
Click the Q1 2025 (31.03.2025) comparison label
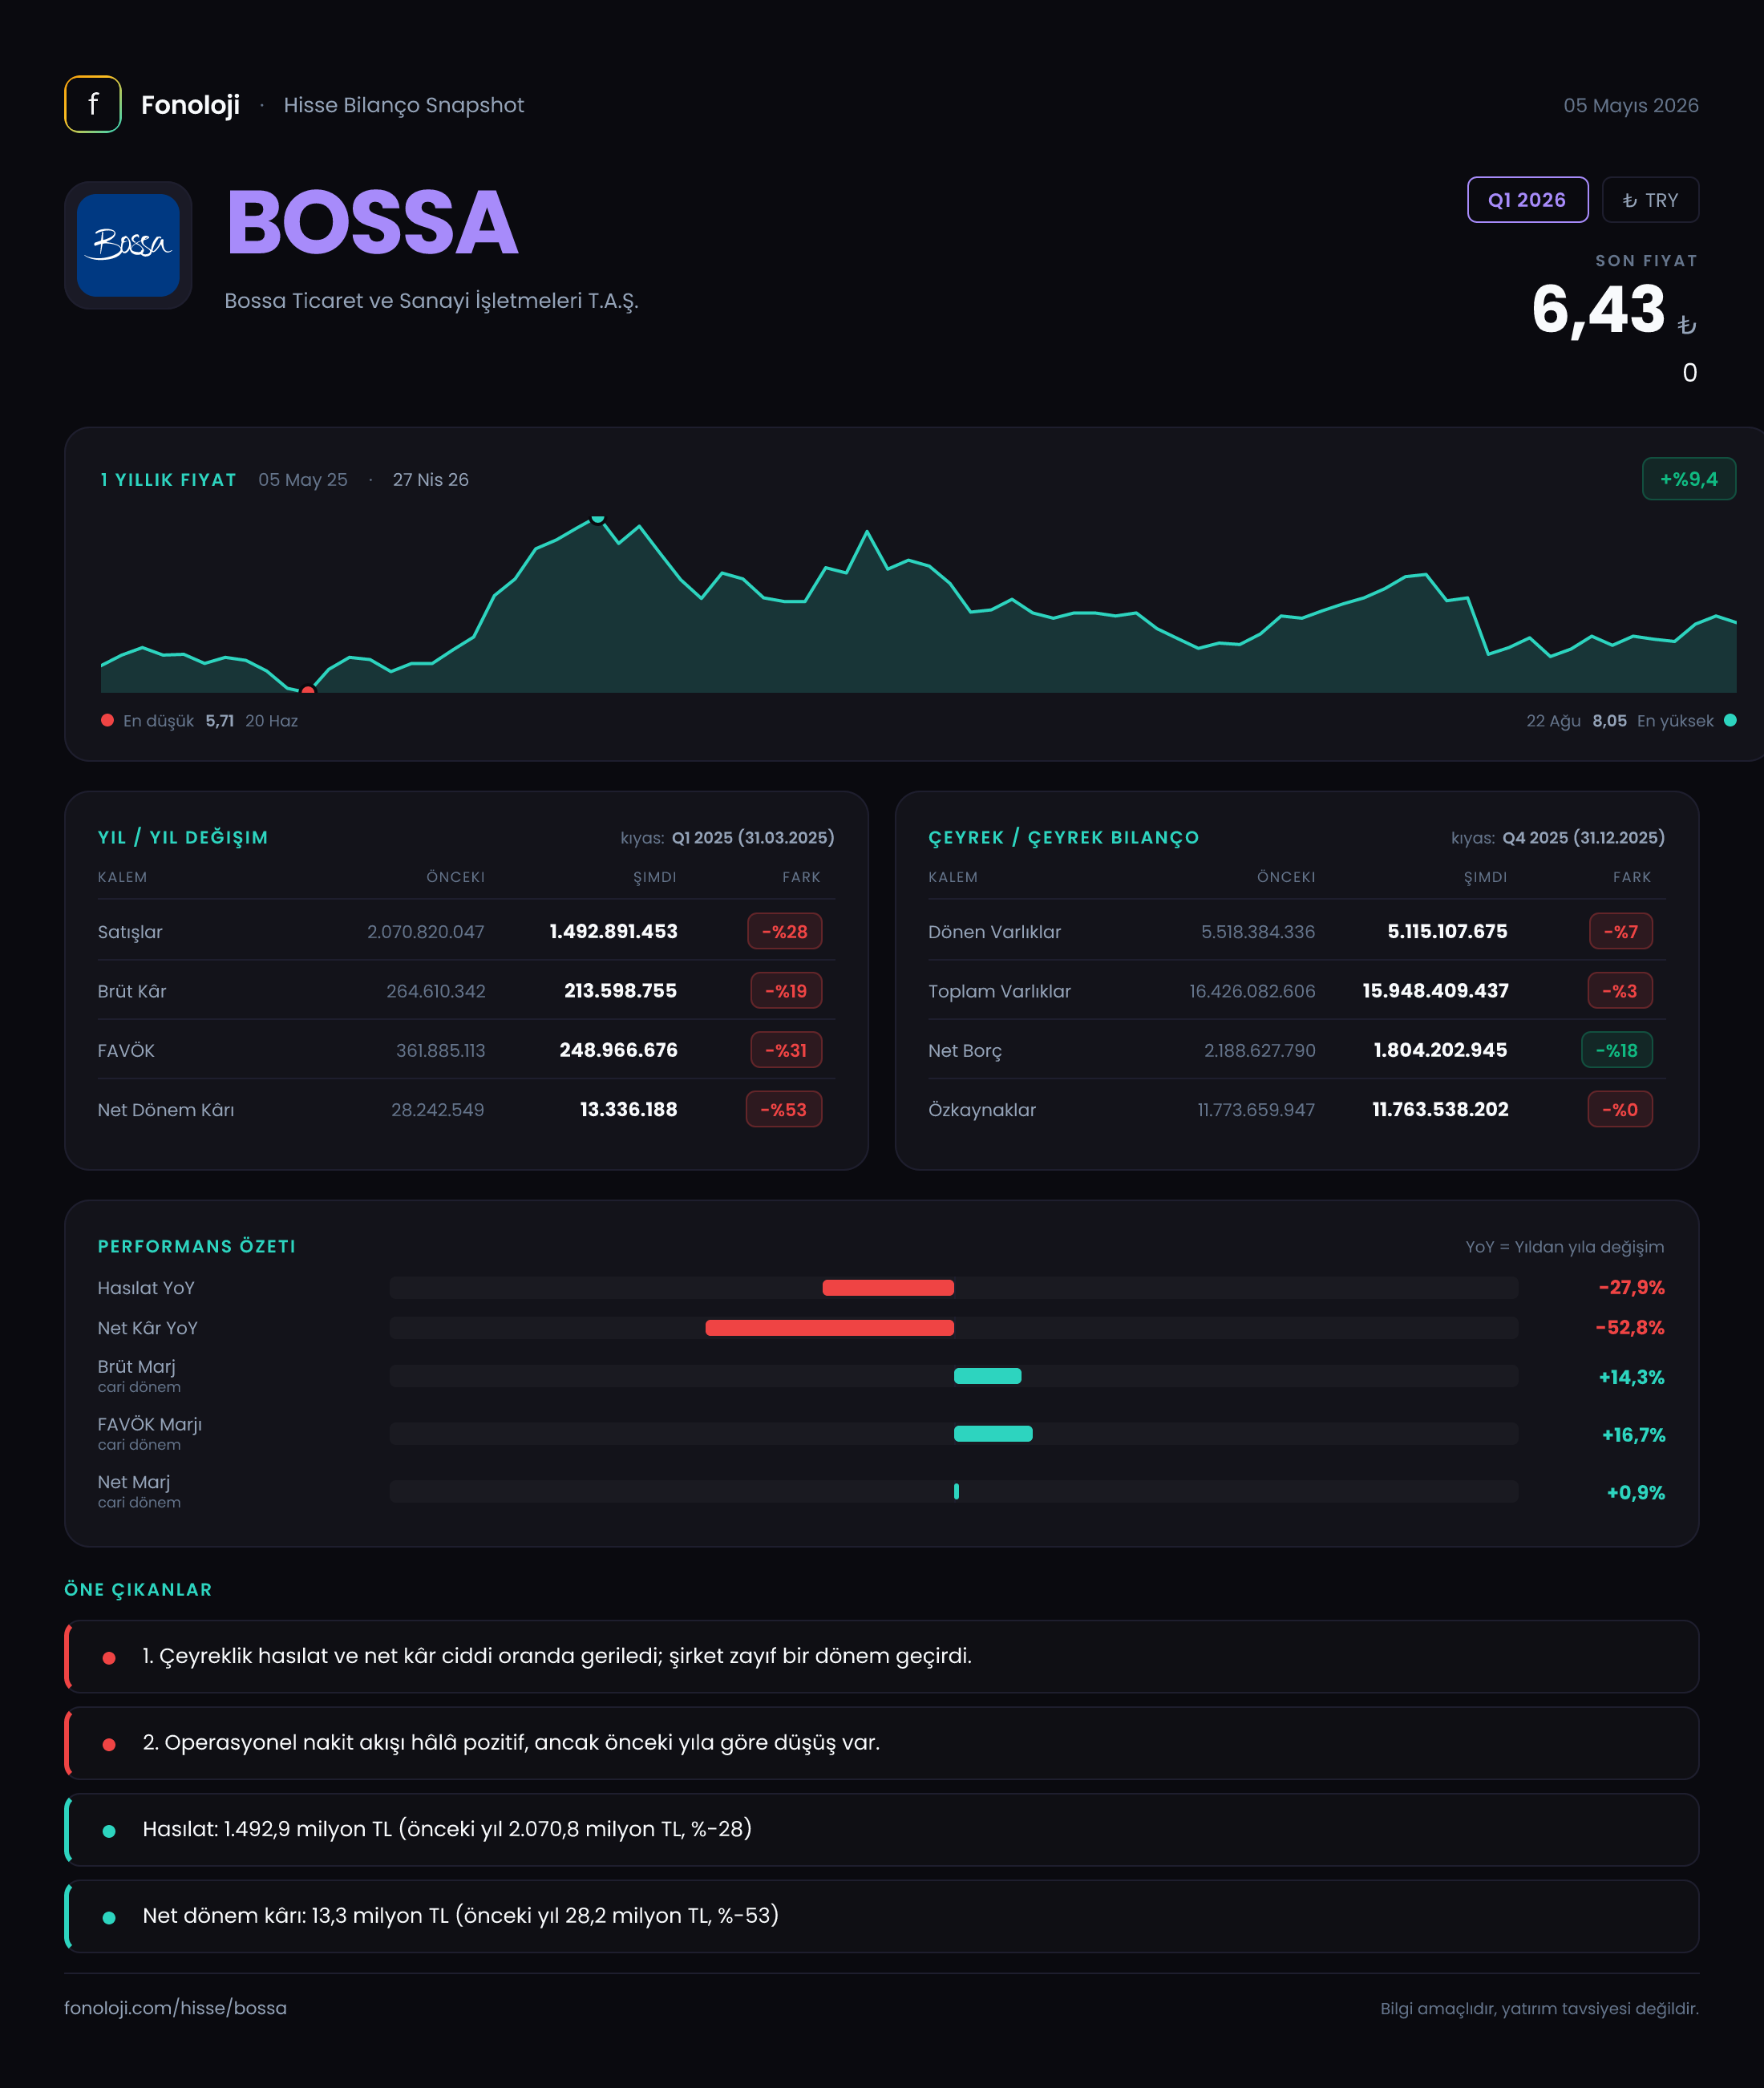(x=753, y=837)
